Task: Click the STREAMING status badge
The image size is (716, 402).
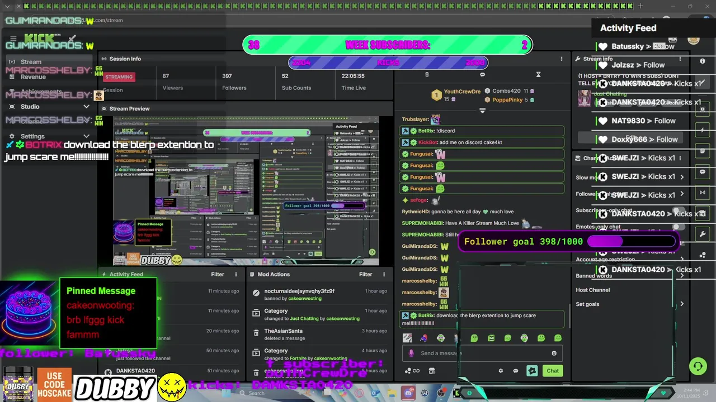Action: (x=119, y=76)
